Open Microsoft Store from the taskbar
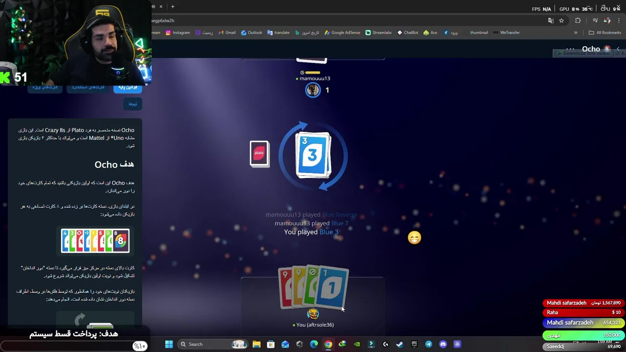The height and width of the screenshot is (352, 626). click(x=270, y=344)
